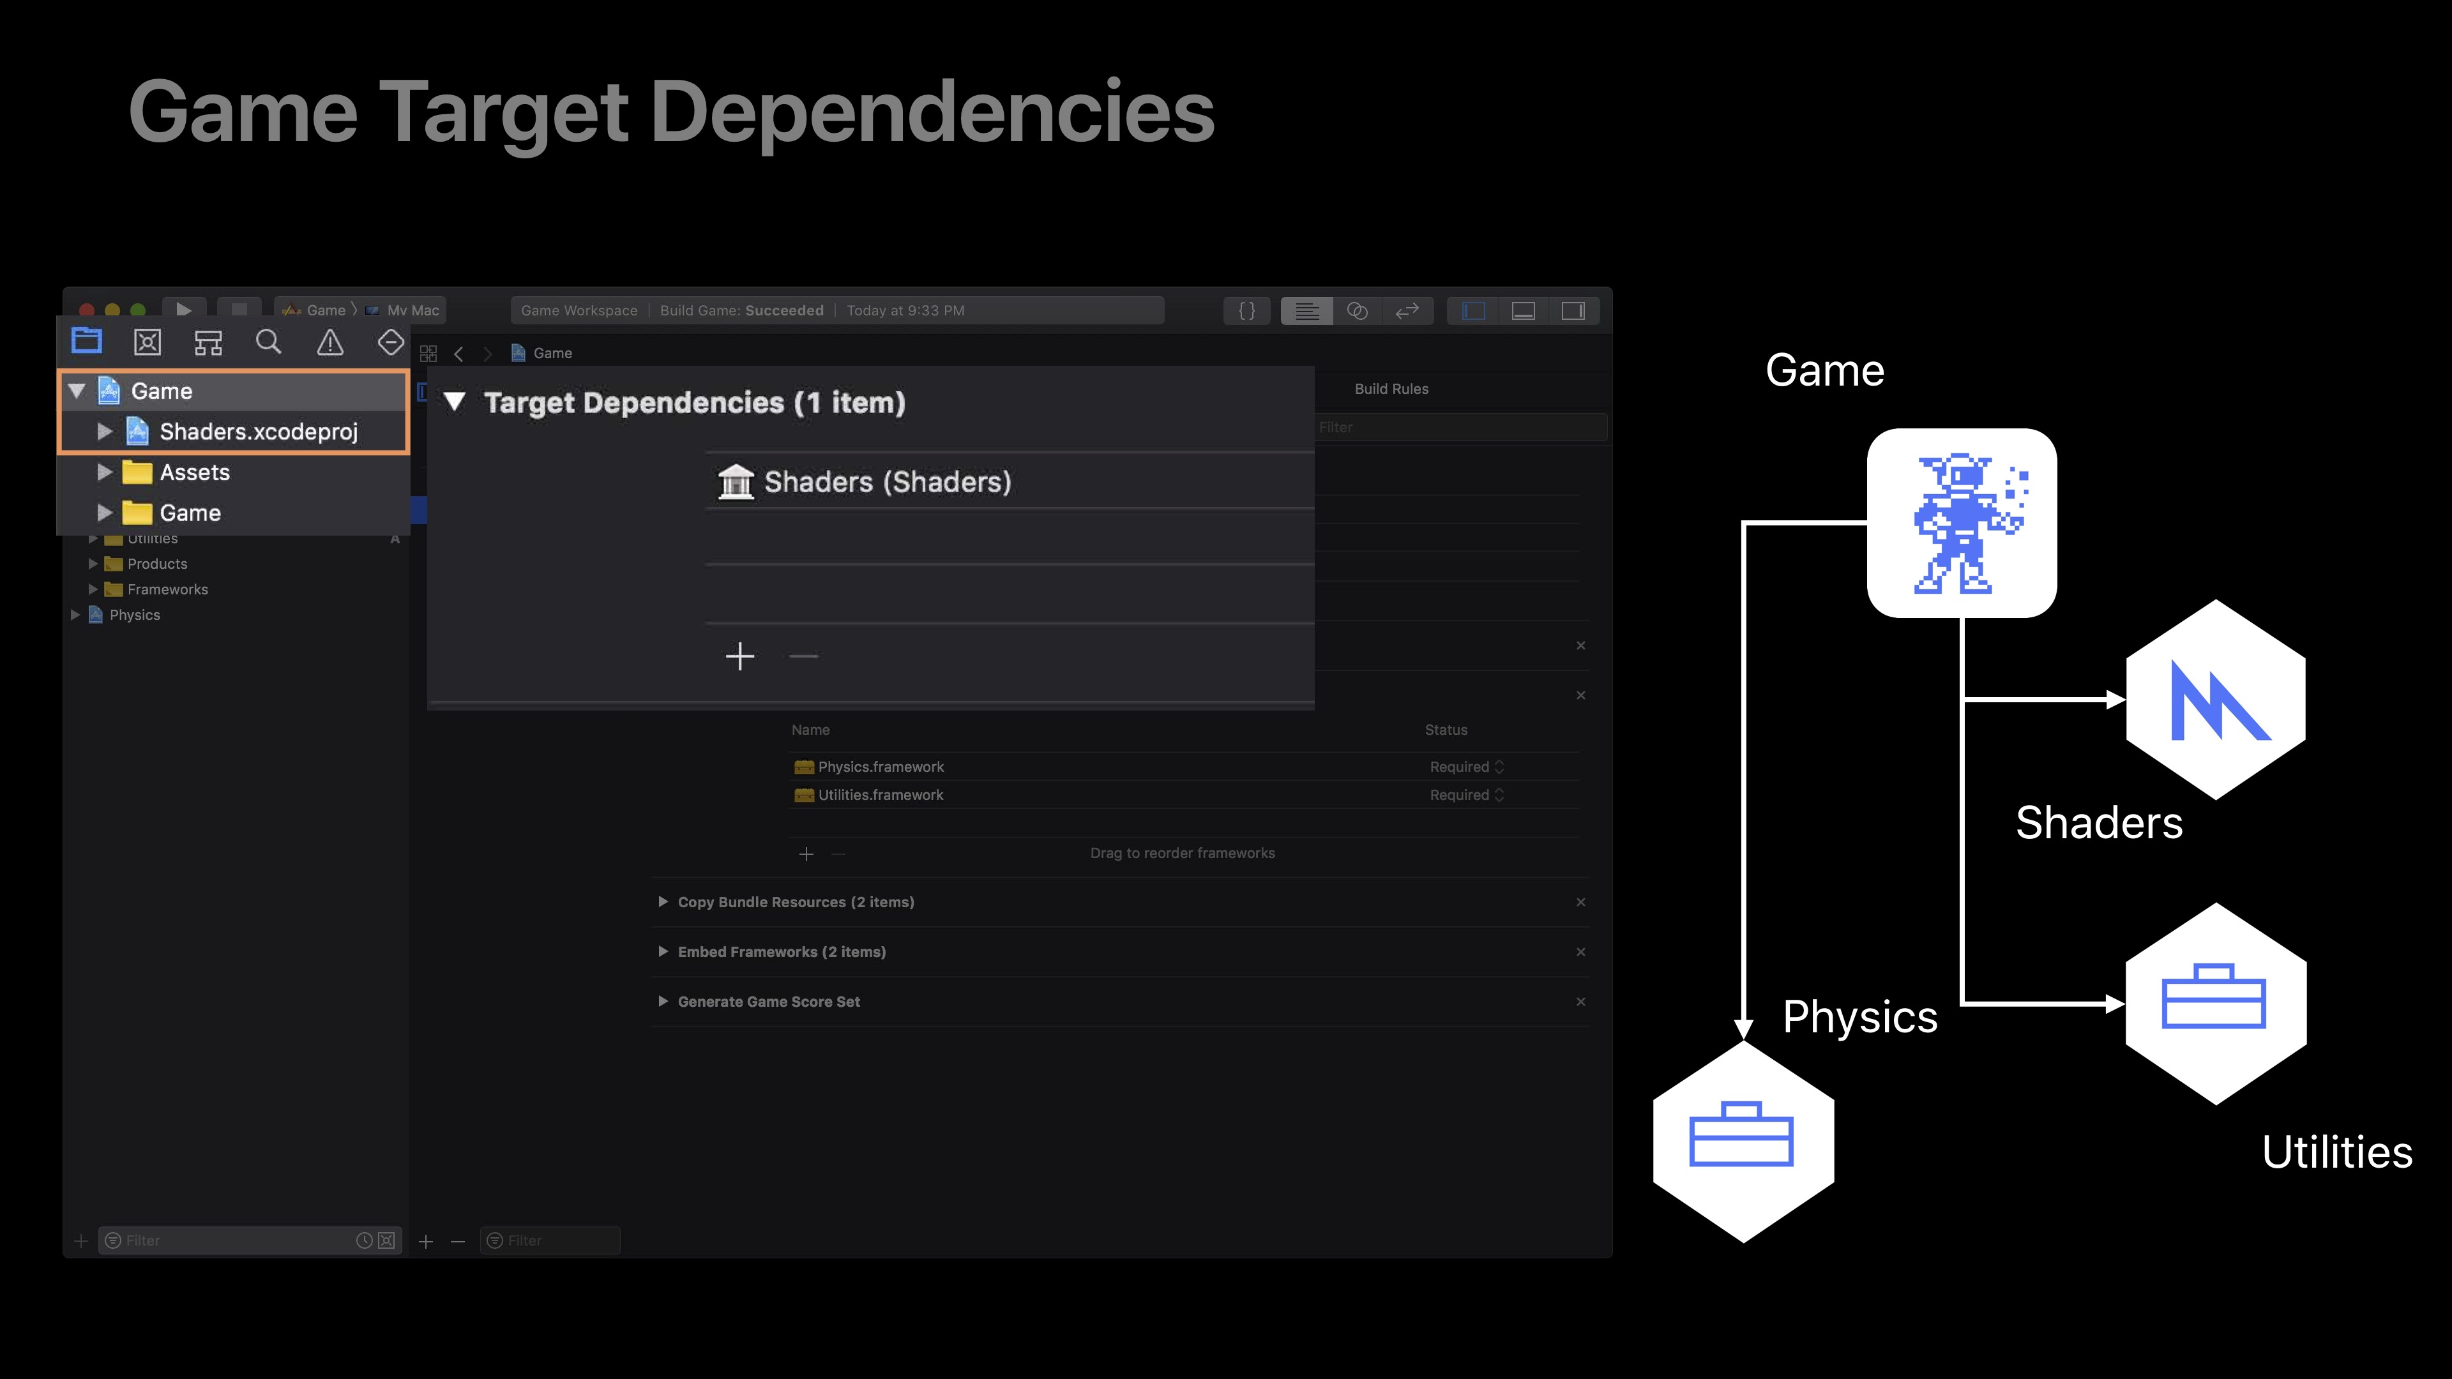
Task: Toggle the right inspector panel
Action: [x=1573, y=310]
